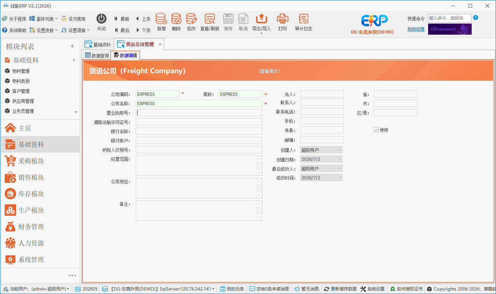Go to last record with 最后
This screenshot has width=496, height=294.
tap(121, 30)
